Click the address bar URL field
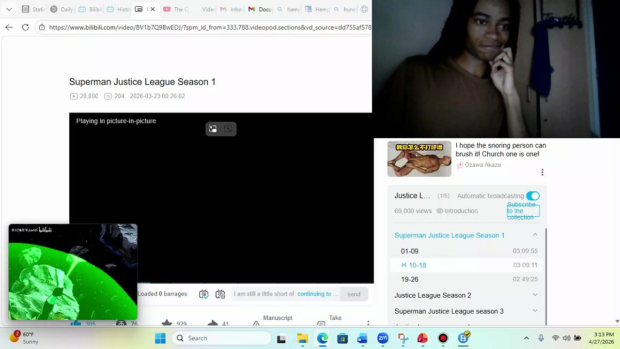The width and height of the screenshot is (620, 349). pyautogui.click(x=210, y=27)
